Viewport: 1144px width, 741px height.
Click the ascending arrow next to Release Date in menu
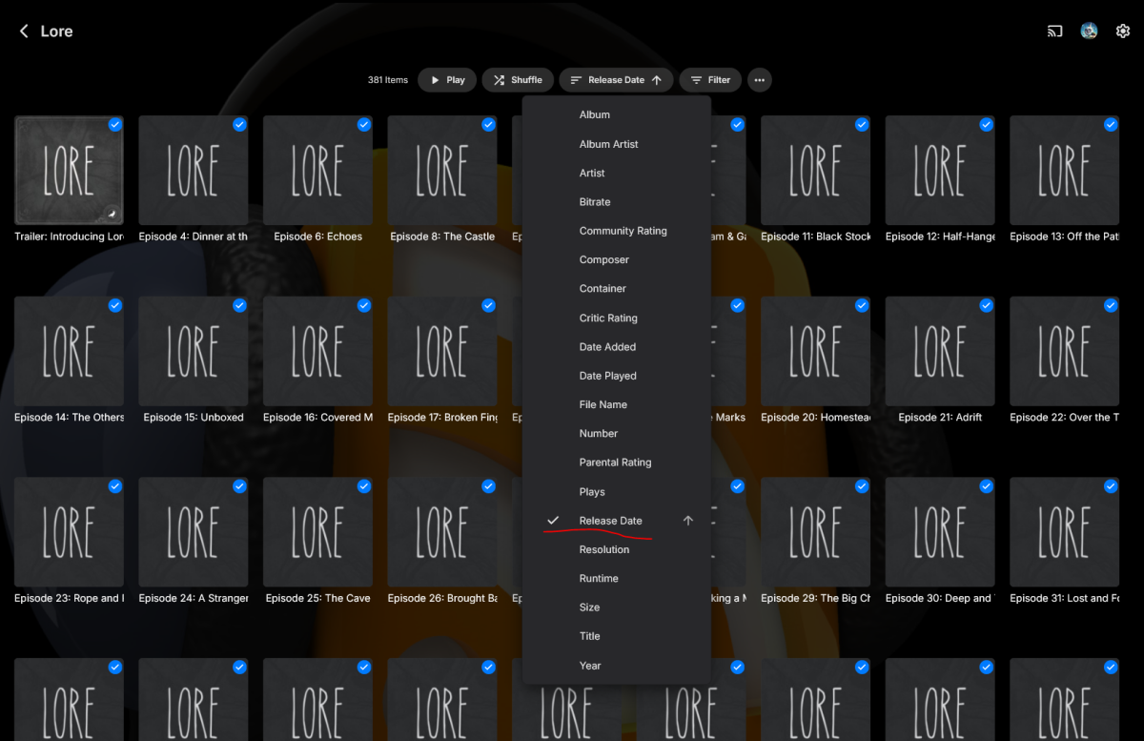pos(688,521)
